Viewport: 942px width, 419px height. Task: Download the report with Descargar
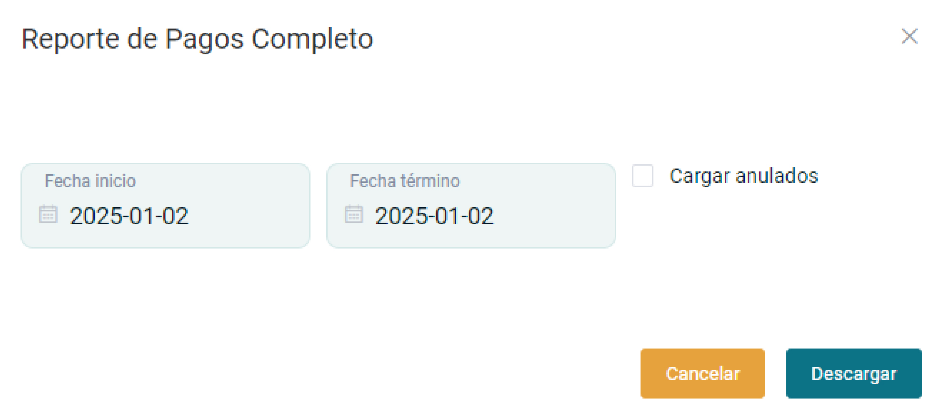pos(853,374)
